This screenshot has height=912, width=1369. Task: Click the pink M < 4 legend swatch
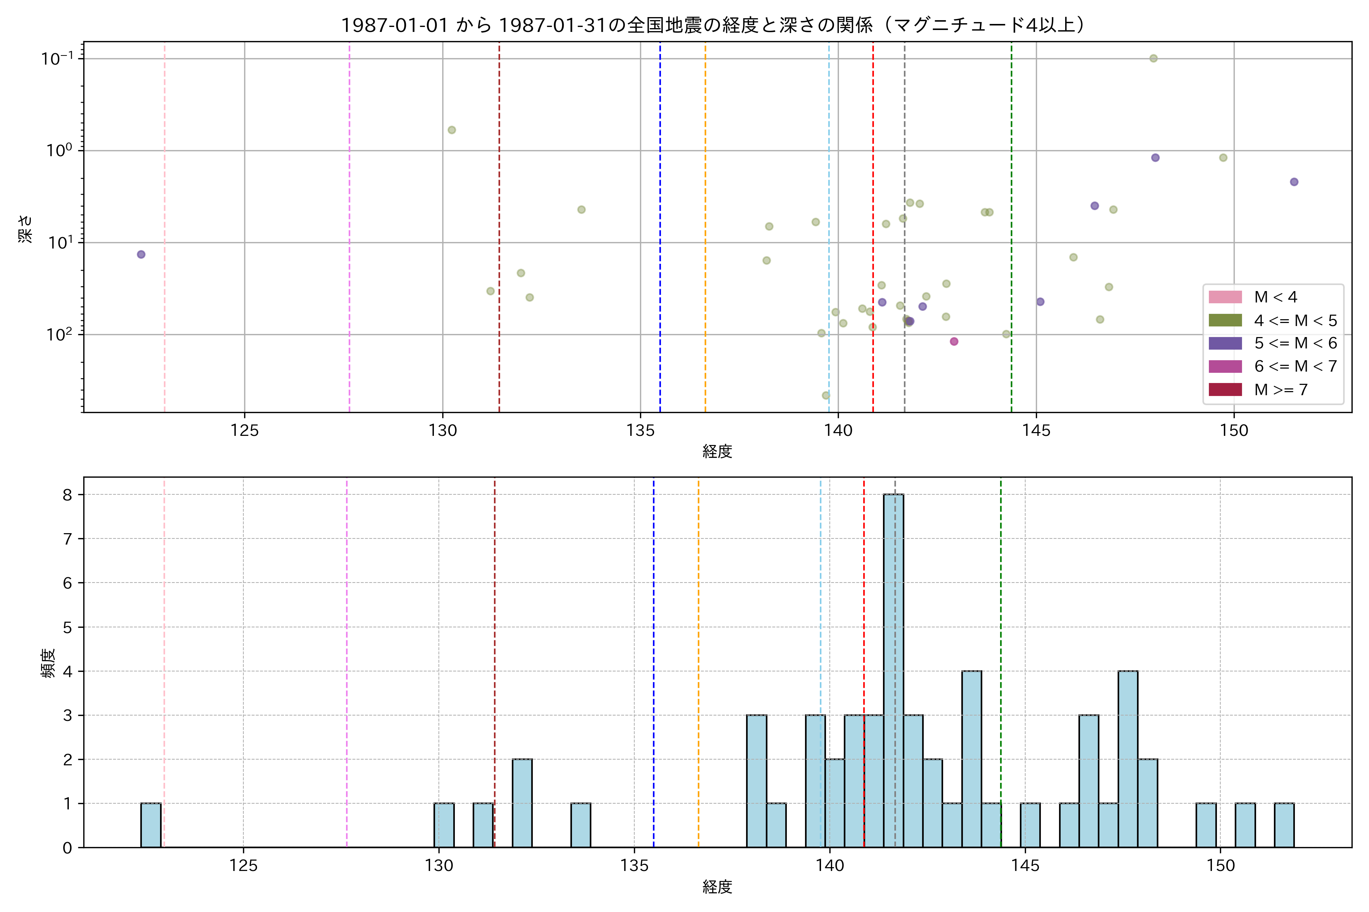click(1224, 297)
